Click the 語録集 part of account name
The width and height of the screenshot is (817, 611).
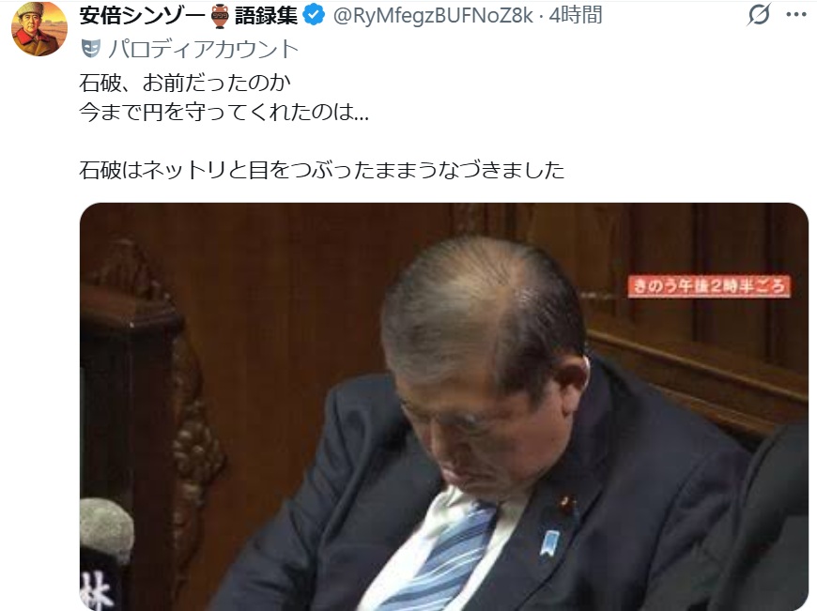pos(266,16)
